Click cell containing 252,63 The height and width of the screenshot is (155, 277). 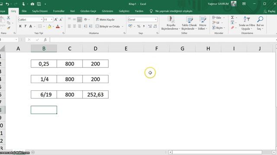95,95
